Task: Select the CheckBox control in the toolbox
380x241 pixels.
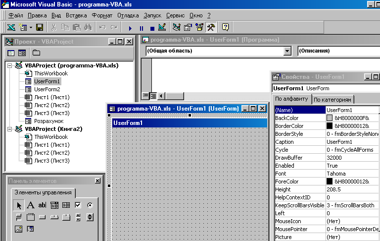Action: tap(78, 205)
